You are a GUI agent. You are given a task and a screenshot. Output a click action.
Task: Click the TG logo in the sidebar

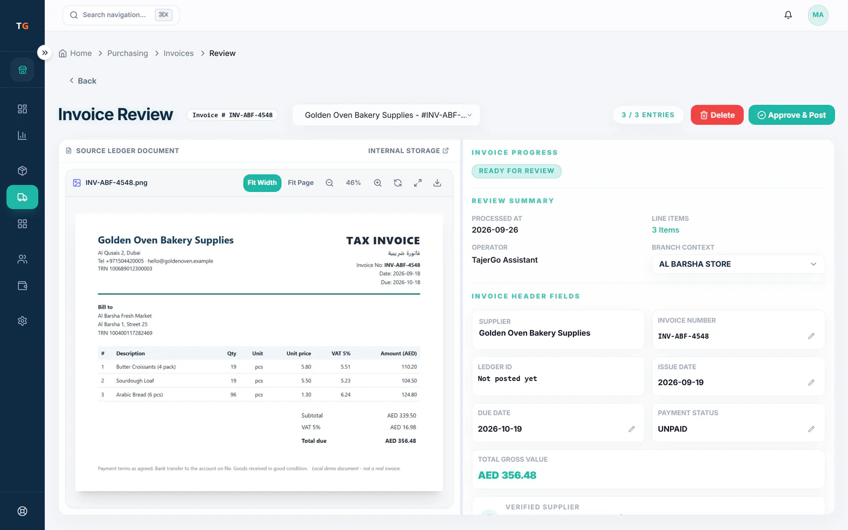coord(22,26)
